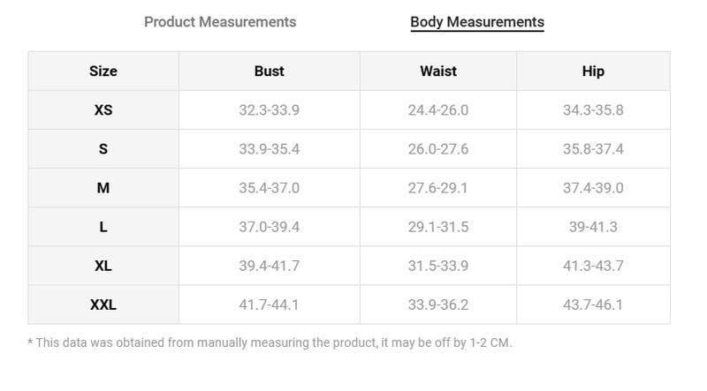Click the Size column header

click(103, 71)
